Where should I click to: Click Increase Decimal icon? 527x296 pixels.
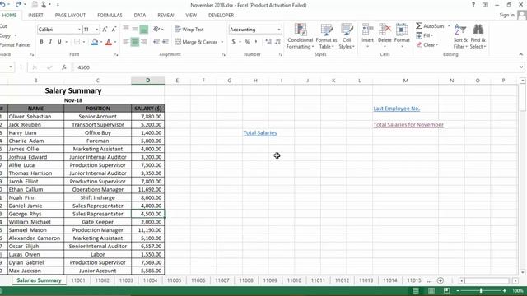click(x=268, y=42)
